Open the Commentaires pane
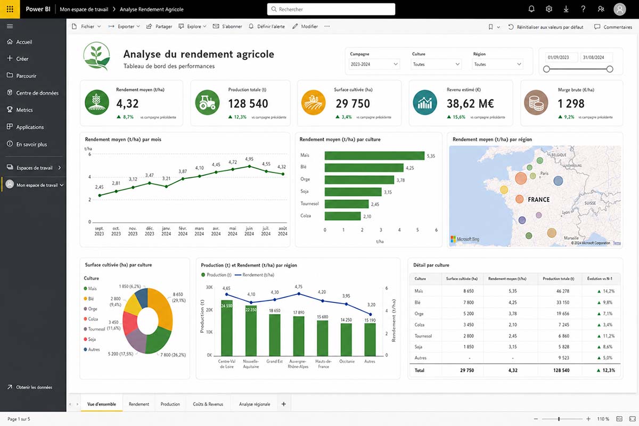 pyautogui.click(x=613, y=27)
